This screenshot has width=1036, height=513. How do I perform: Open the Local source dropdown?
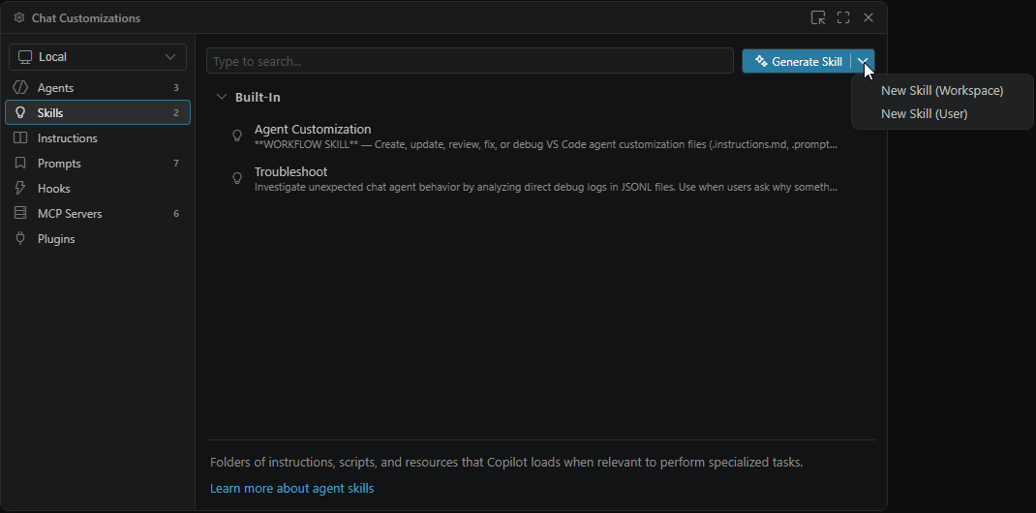point(98,57)
